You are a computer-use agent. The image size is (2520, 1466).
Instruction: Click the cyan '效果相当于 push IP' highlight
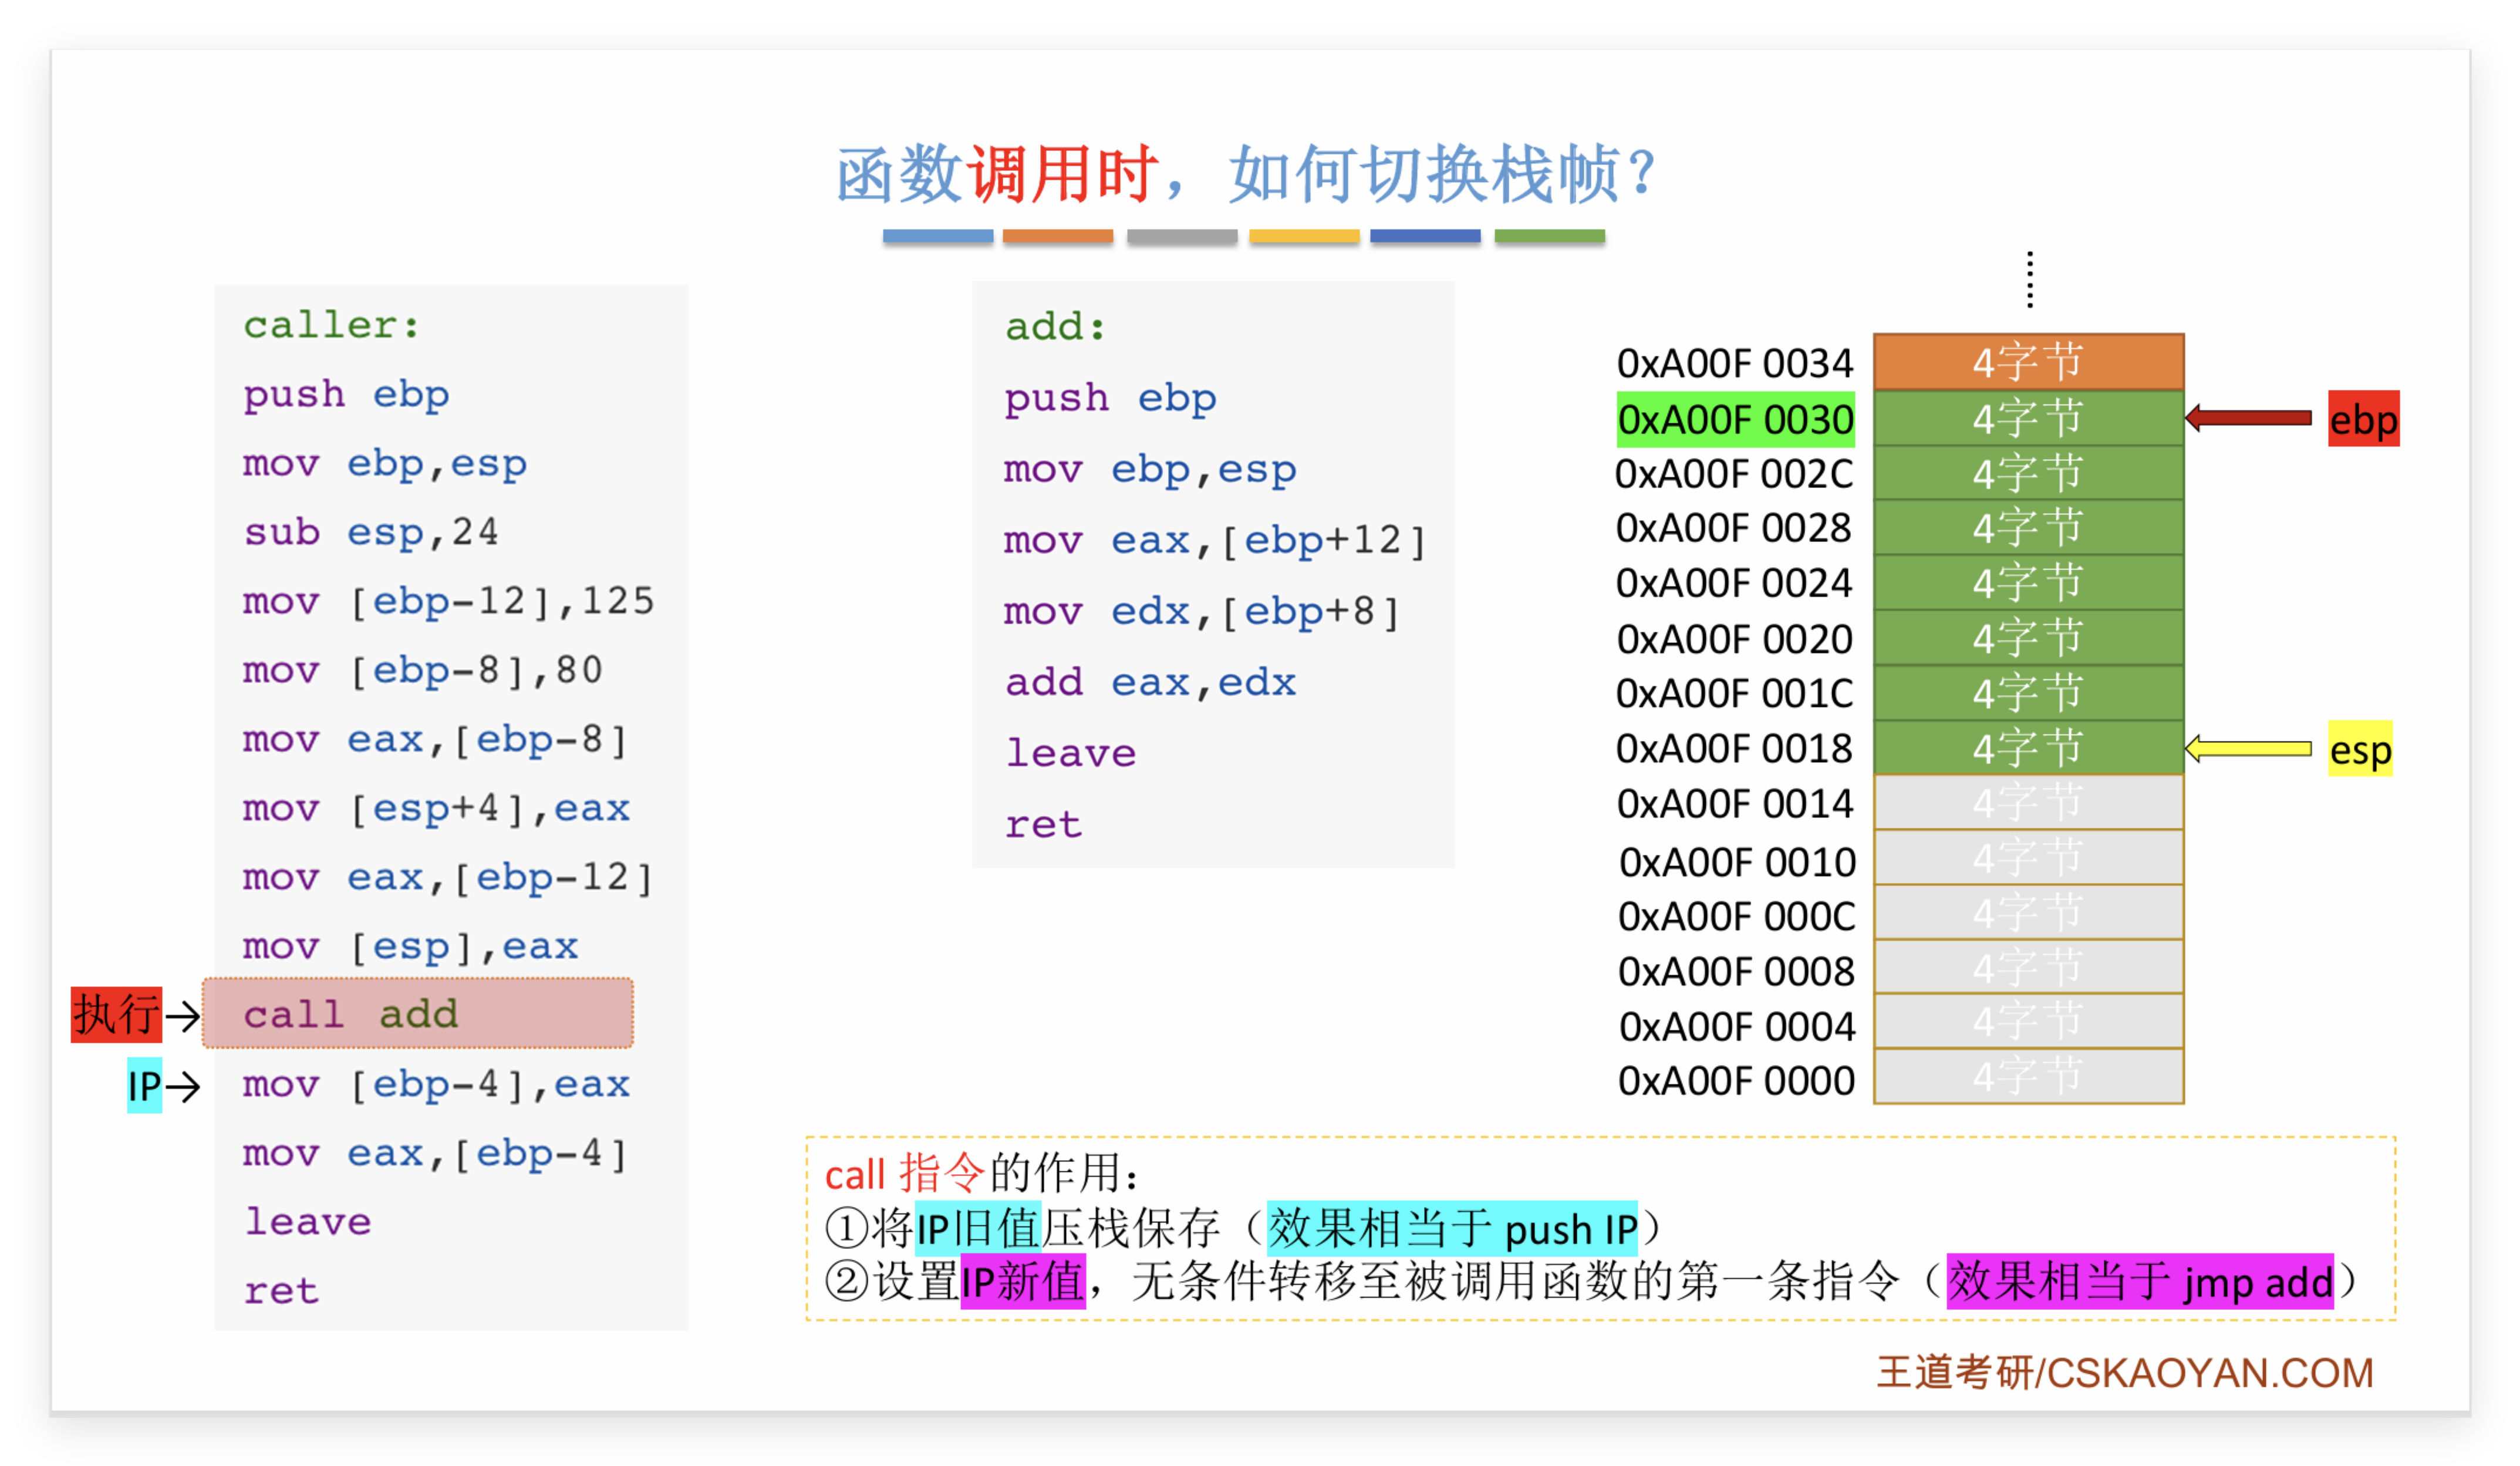(x=1452, y=1228)
